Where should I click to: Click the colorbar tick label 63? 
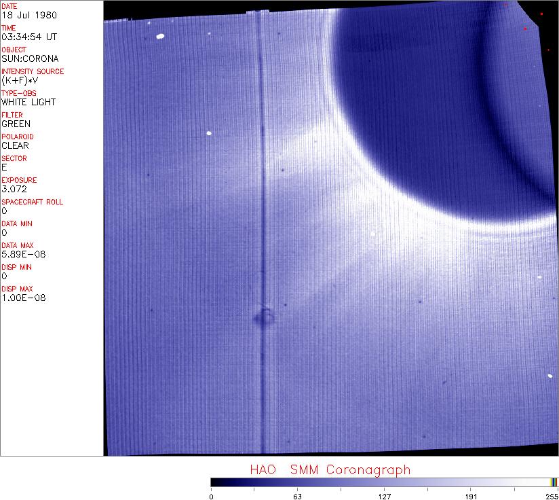tap(297, 496)
